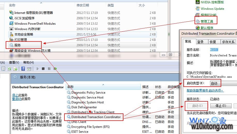
Task: Click the 服务 gear icon in file list
Action: 11,45
